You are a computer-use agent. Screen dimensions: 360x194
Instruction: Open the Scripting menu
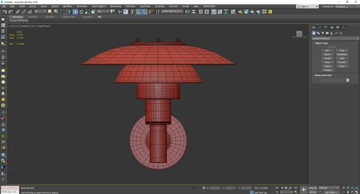[x=160, y=6]
